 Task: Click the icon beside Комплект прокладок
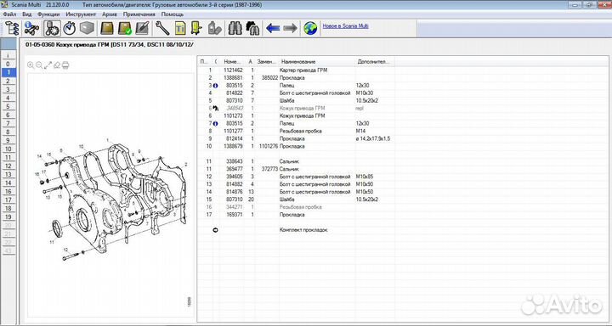pos(215,230)
